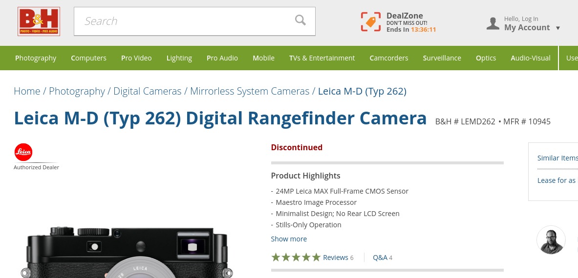The width and height of the screenshot is (578, 278).
Task: Open the Camcorders menu
Action: (x=389, y=58)
